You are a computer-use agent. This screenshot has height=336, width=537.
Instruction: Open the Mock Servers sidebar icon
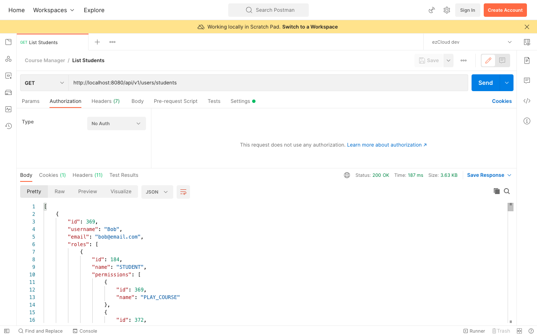point(8,92)
